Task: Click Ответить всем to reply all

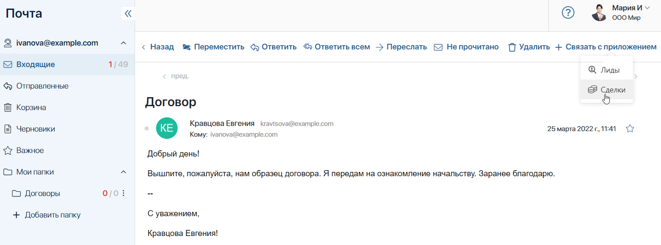Action: click(337, 47)
